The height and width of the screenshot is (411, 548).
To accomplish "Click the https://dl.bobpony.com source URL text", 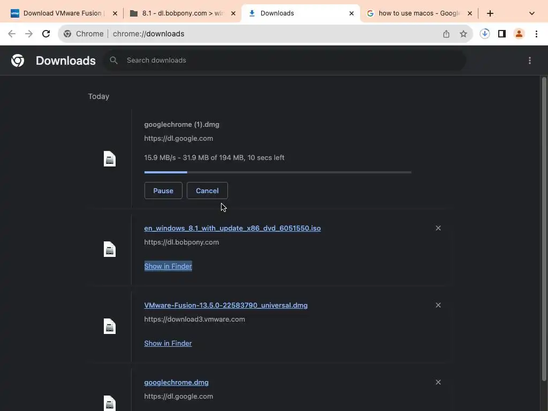I will (x=181, y=242).
